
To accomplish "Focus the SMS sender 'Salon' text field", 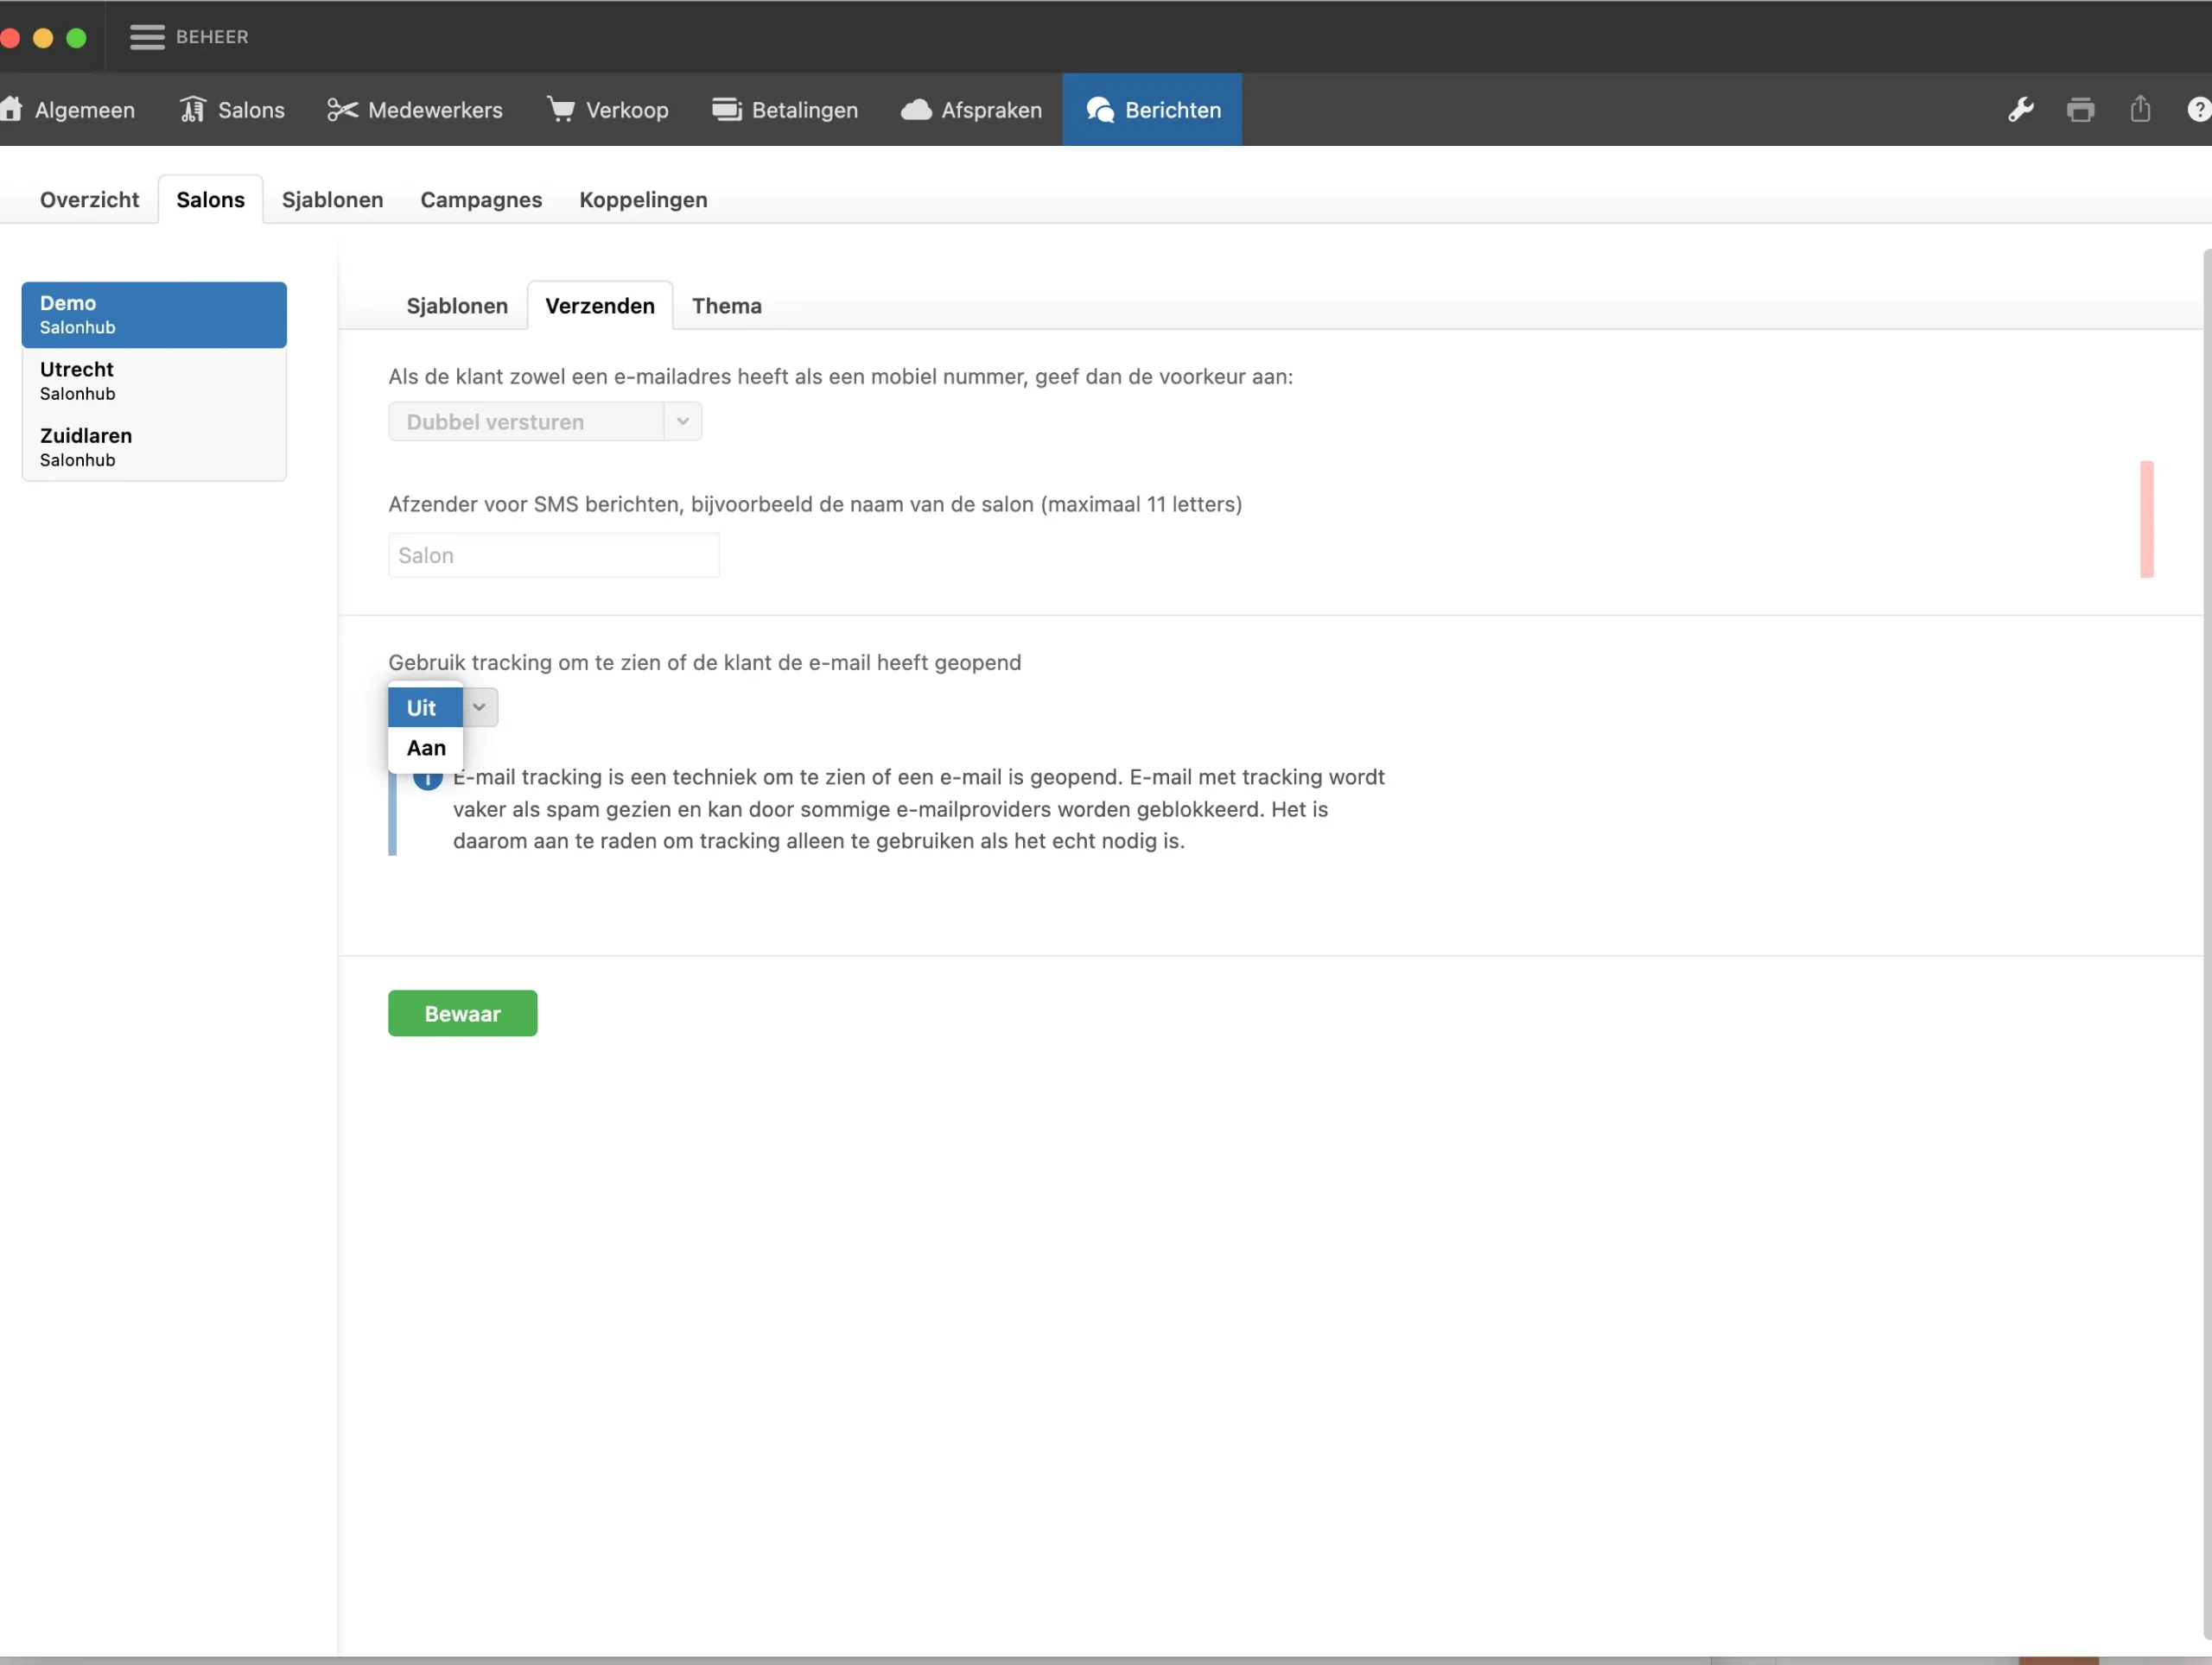I will (x=553, y=555).
